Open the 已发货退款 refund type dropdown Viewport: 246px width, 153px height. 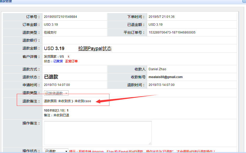56,93
